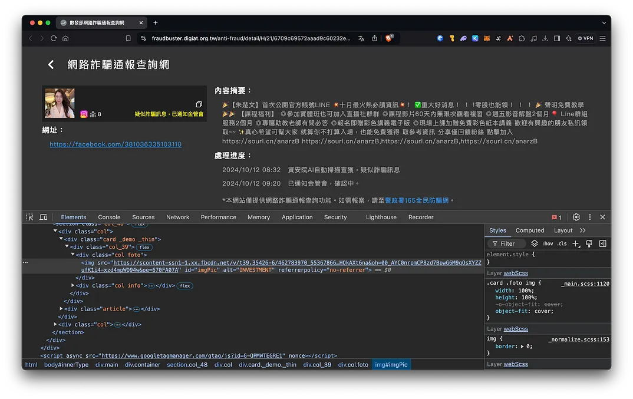Open DevTools settings gear

[x=576, y=217]
